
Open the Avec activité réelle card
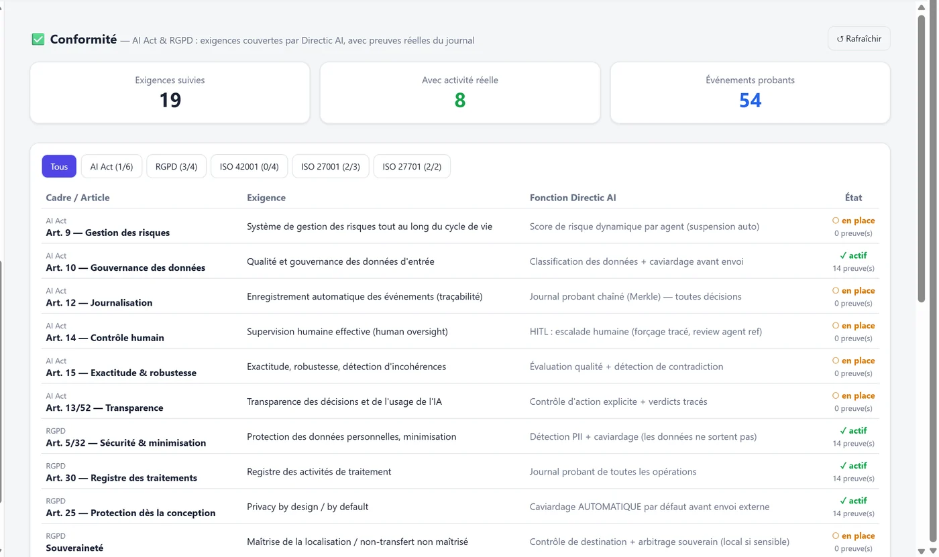point(460,92)
